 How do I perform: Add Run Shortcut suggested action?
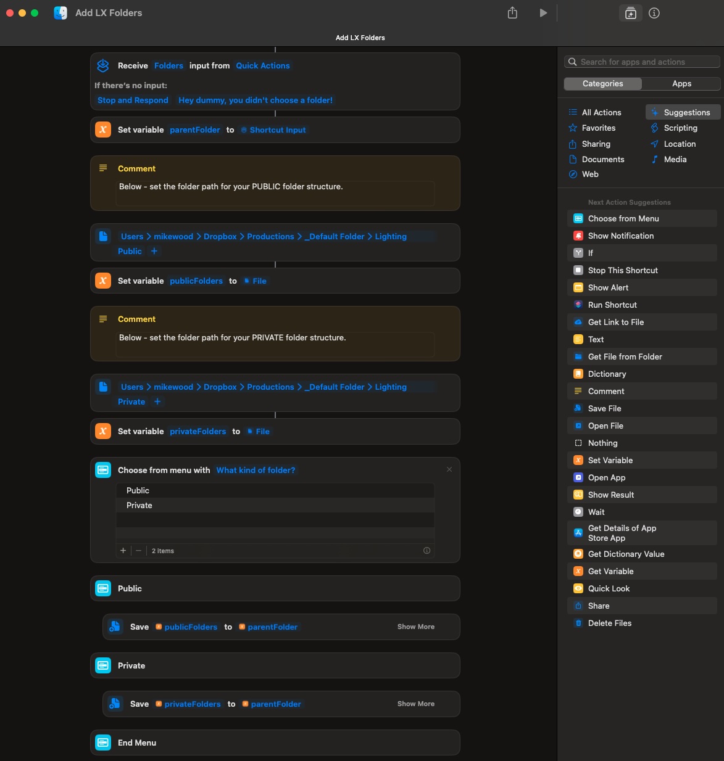point(642,305)
